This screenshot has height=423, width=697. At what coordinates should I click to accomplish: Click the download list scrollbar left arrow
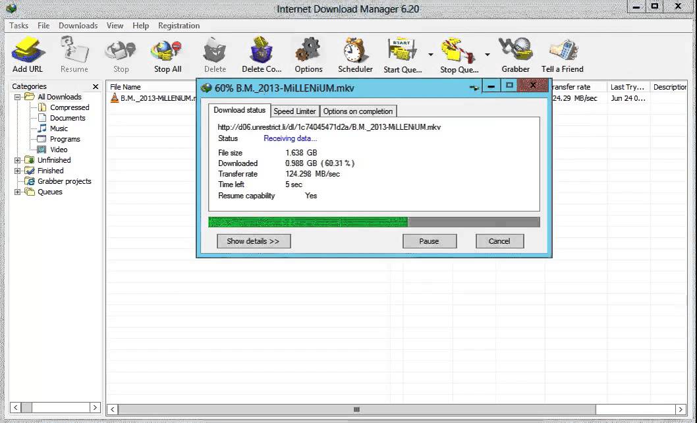[x=113, y=409]
